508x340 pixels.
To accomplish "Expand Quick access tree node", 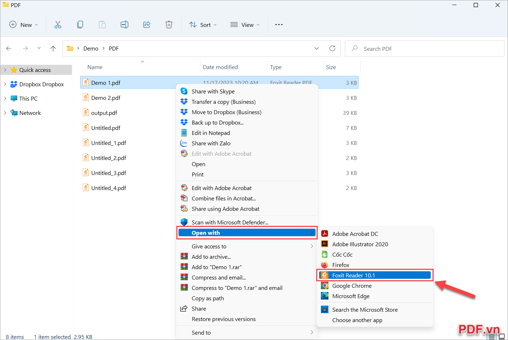I will pyautogui.click(x=5, y=70).
